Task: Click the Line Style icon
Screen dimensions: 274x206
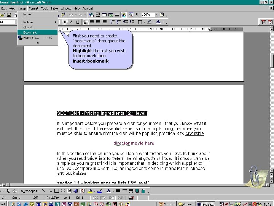Action: 118,191
